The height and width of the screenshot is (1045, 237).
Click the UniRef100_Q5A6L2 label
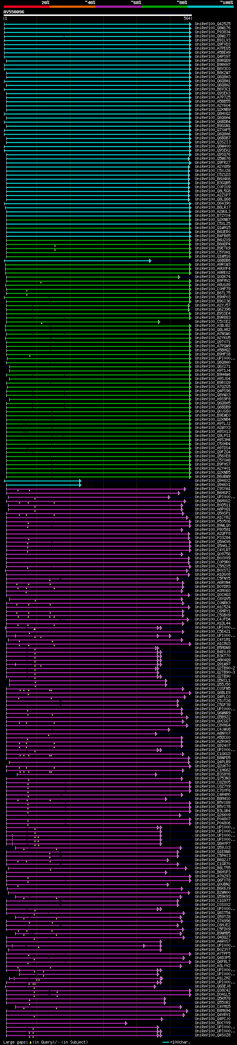[213, 546]
